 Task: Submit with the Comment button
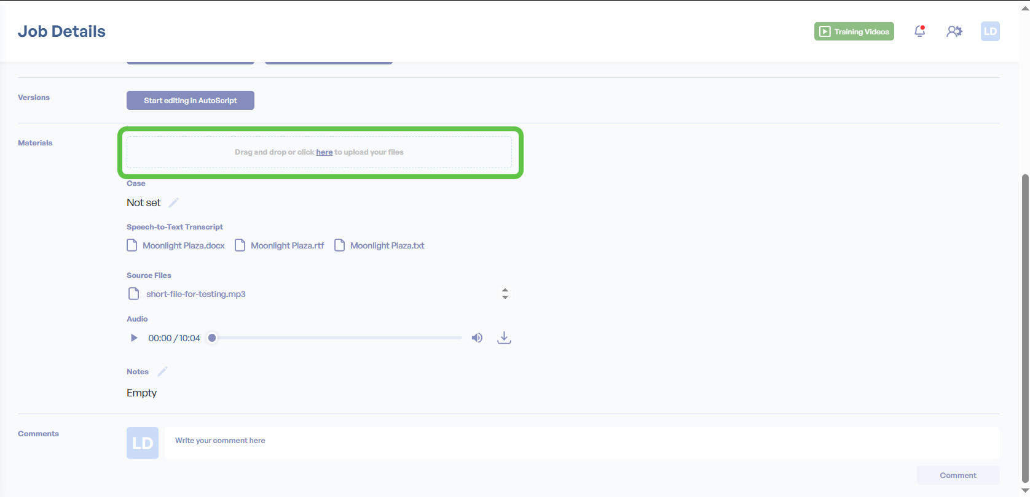pos(957,476)
